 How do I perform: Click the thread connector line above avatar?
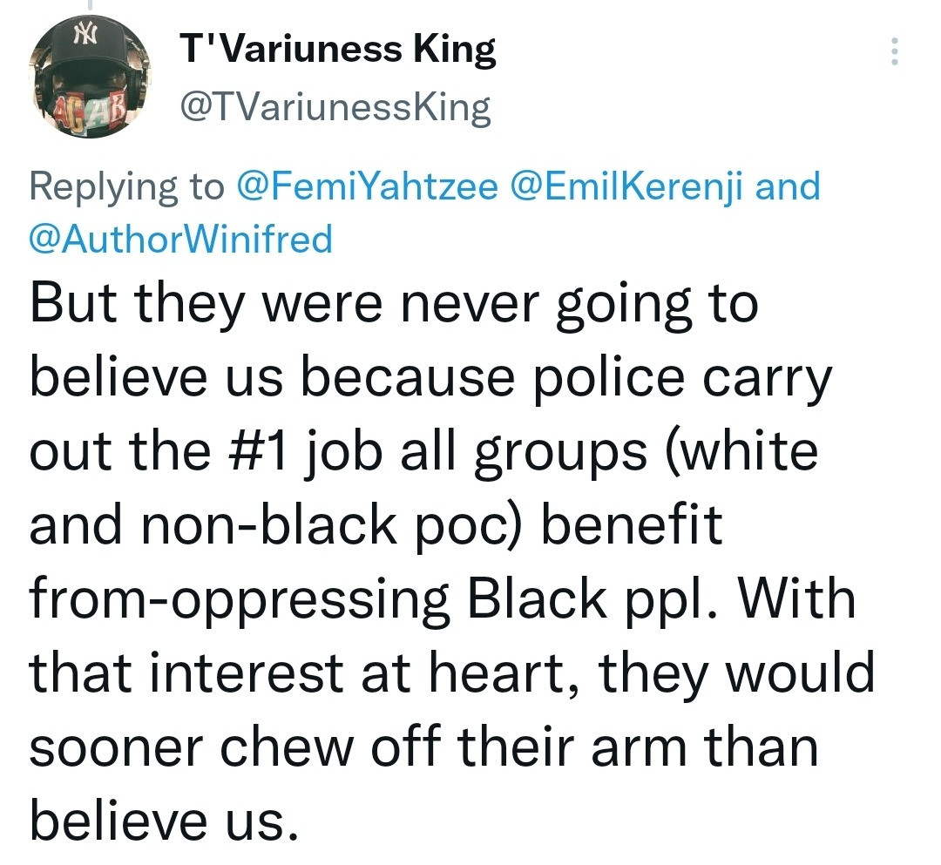coord(88,6)
